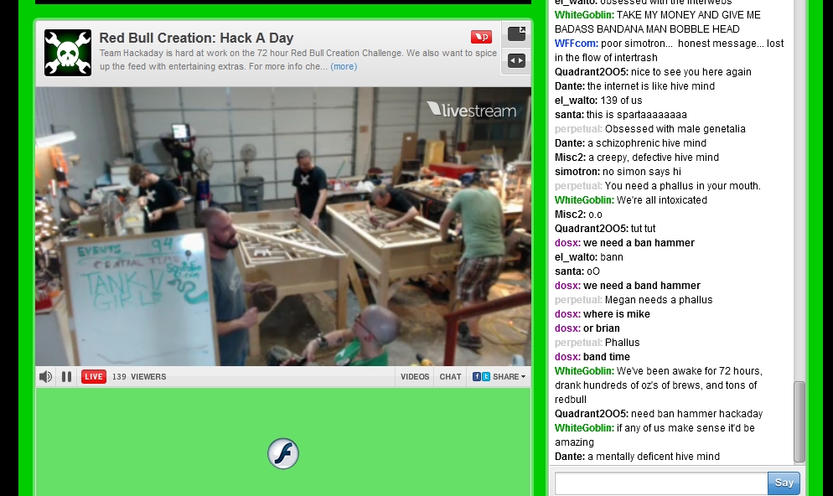Open the pop-out player icon
The height and width of the screenshot is (496, 833).
tap(516, 34)
